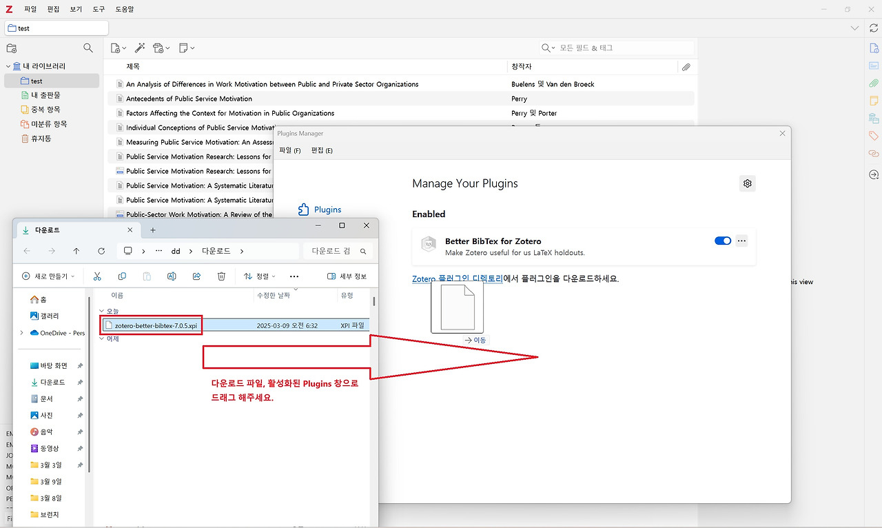This screenshot has width=882, height=528.
Task: Collapse the 어제 group in Explorer
Action: click(102, 339)
